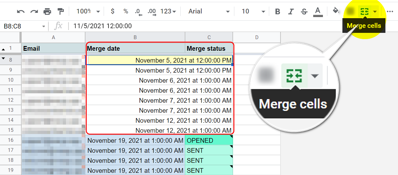398x175 pixels.
Task: Toggle italic formatting
Action: tap(291, 12)
